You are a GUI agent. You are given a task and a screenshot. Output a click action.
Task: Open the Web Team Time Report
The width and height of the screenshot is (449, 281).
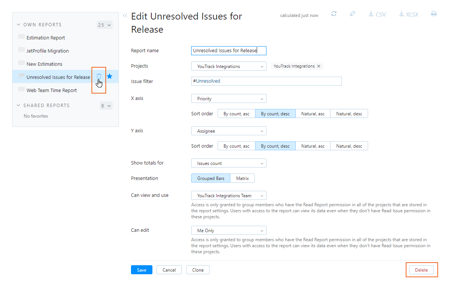(52, 91)
